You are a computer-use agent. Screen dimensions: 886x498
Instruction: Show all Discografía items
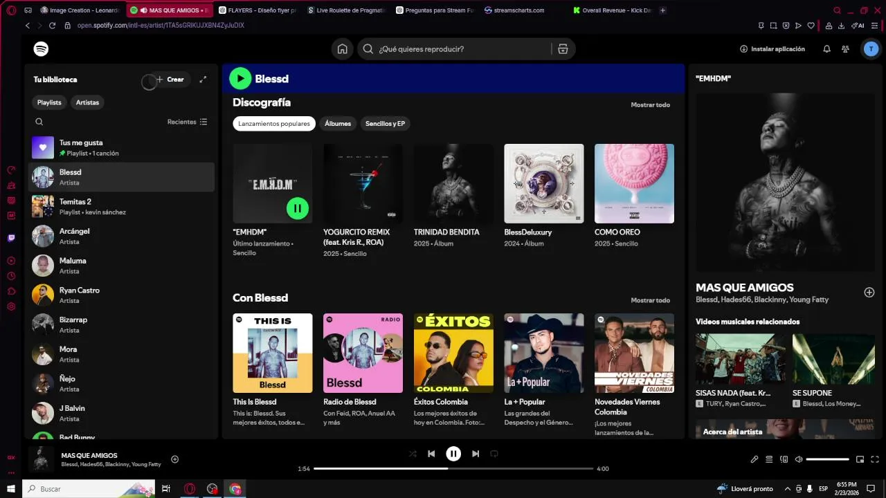pyautogui.click(x=650, y=105)
